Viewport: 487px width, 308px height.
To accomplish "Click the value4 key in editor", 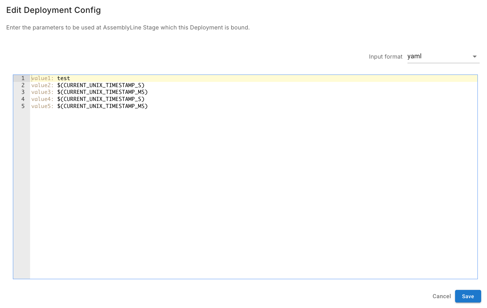I will tap(41, 99).
